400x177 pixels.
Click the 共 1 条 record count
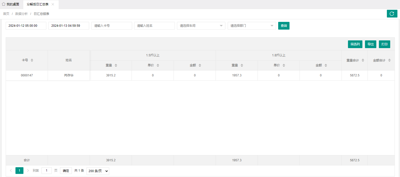click(79, 171)
